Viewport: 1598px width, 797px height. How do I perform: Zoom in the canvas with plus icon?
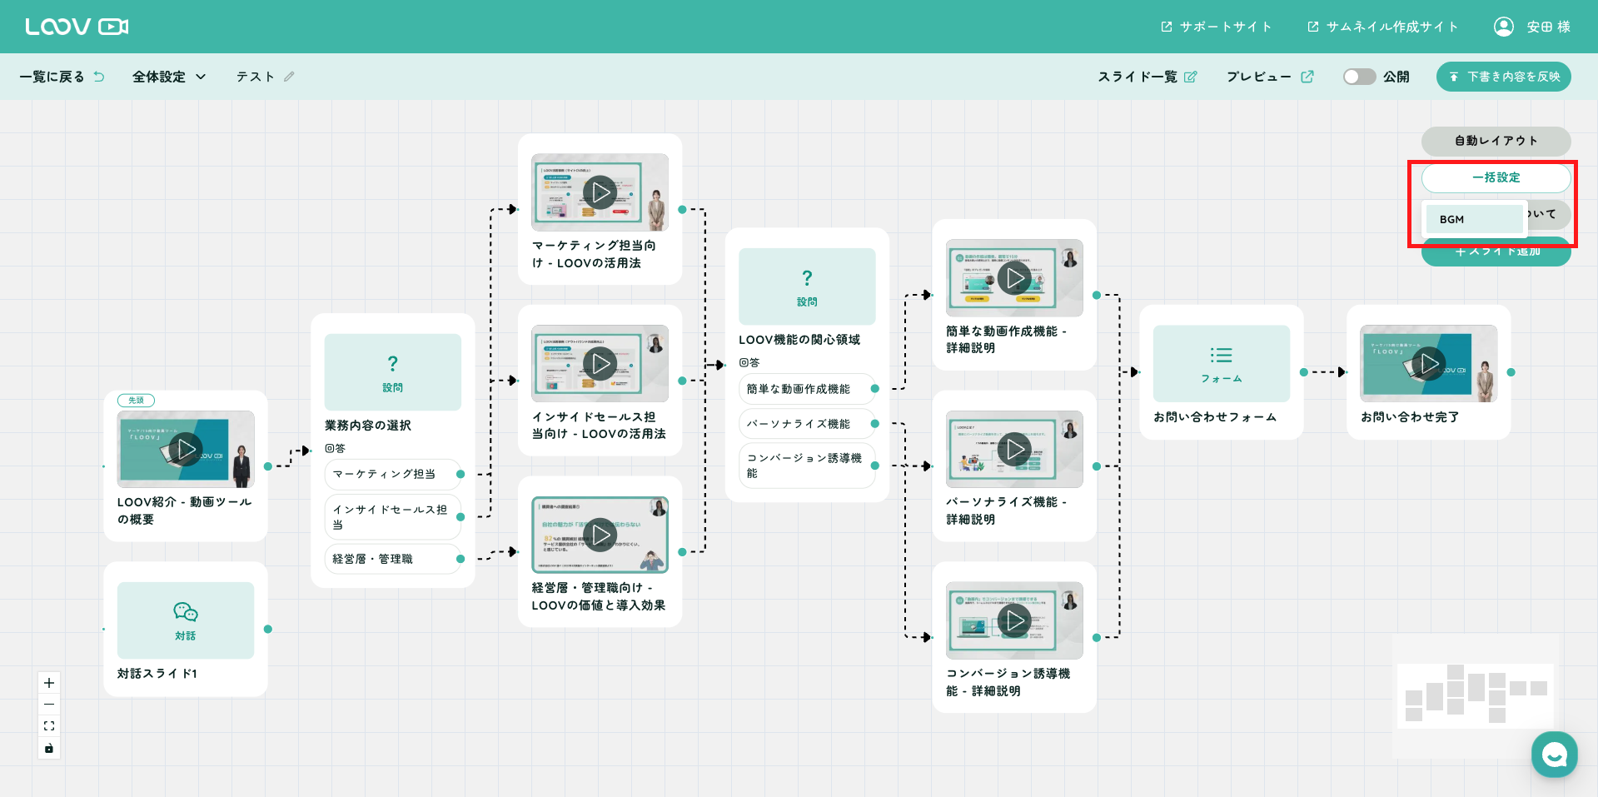coord(49,683)
